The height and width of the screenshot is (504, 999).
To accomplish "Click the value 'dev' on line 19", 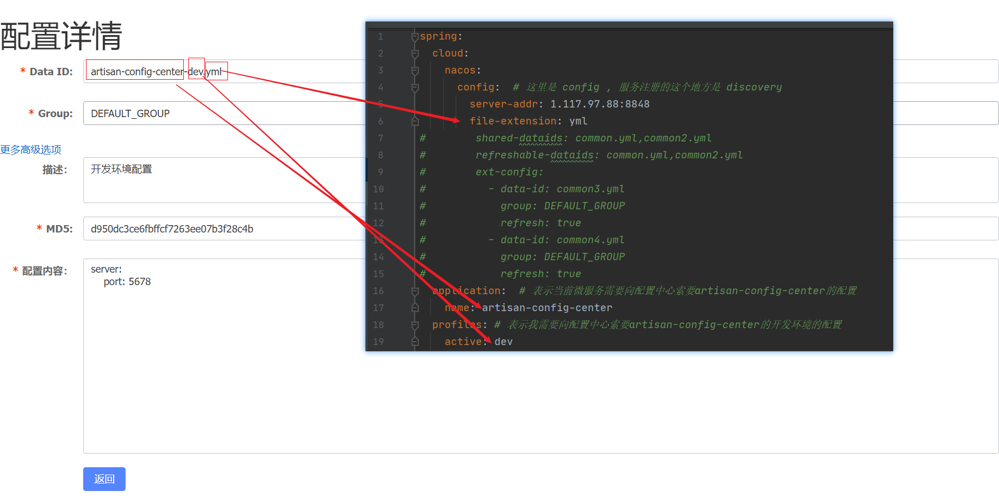I will coord(503,342).
